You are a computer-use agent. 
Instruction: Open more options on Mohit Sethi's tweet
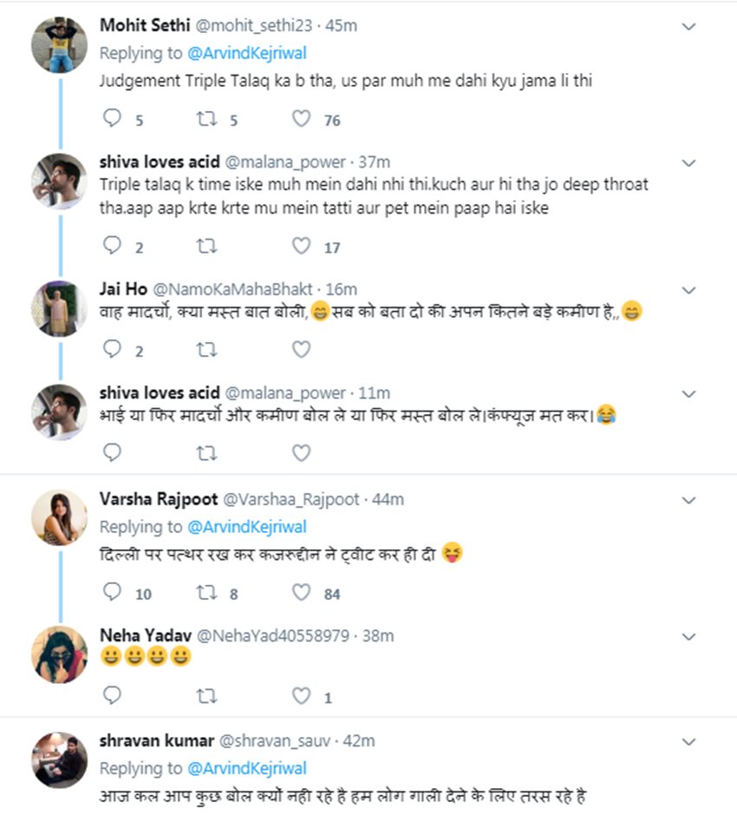click(689, 27)
